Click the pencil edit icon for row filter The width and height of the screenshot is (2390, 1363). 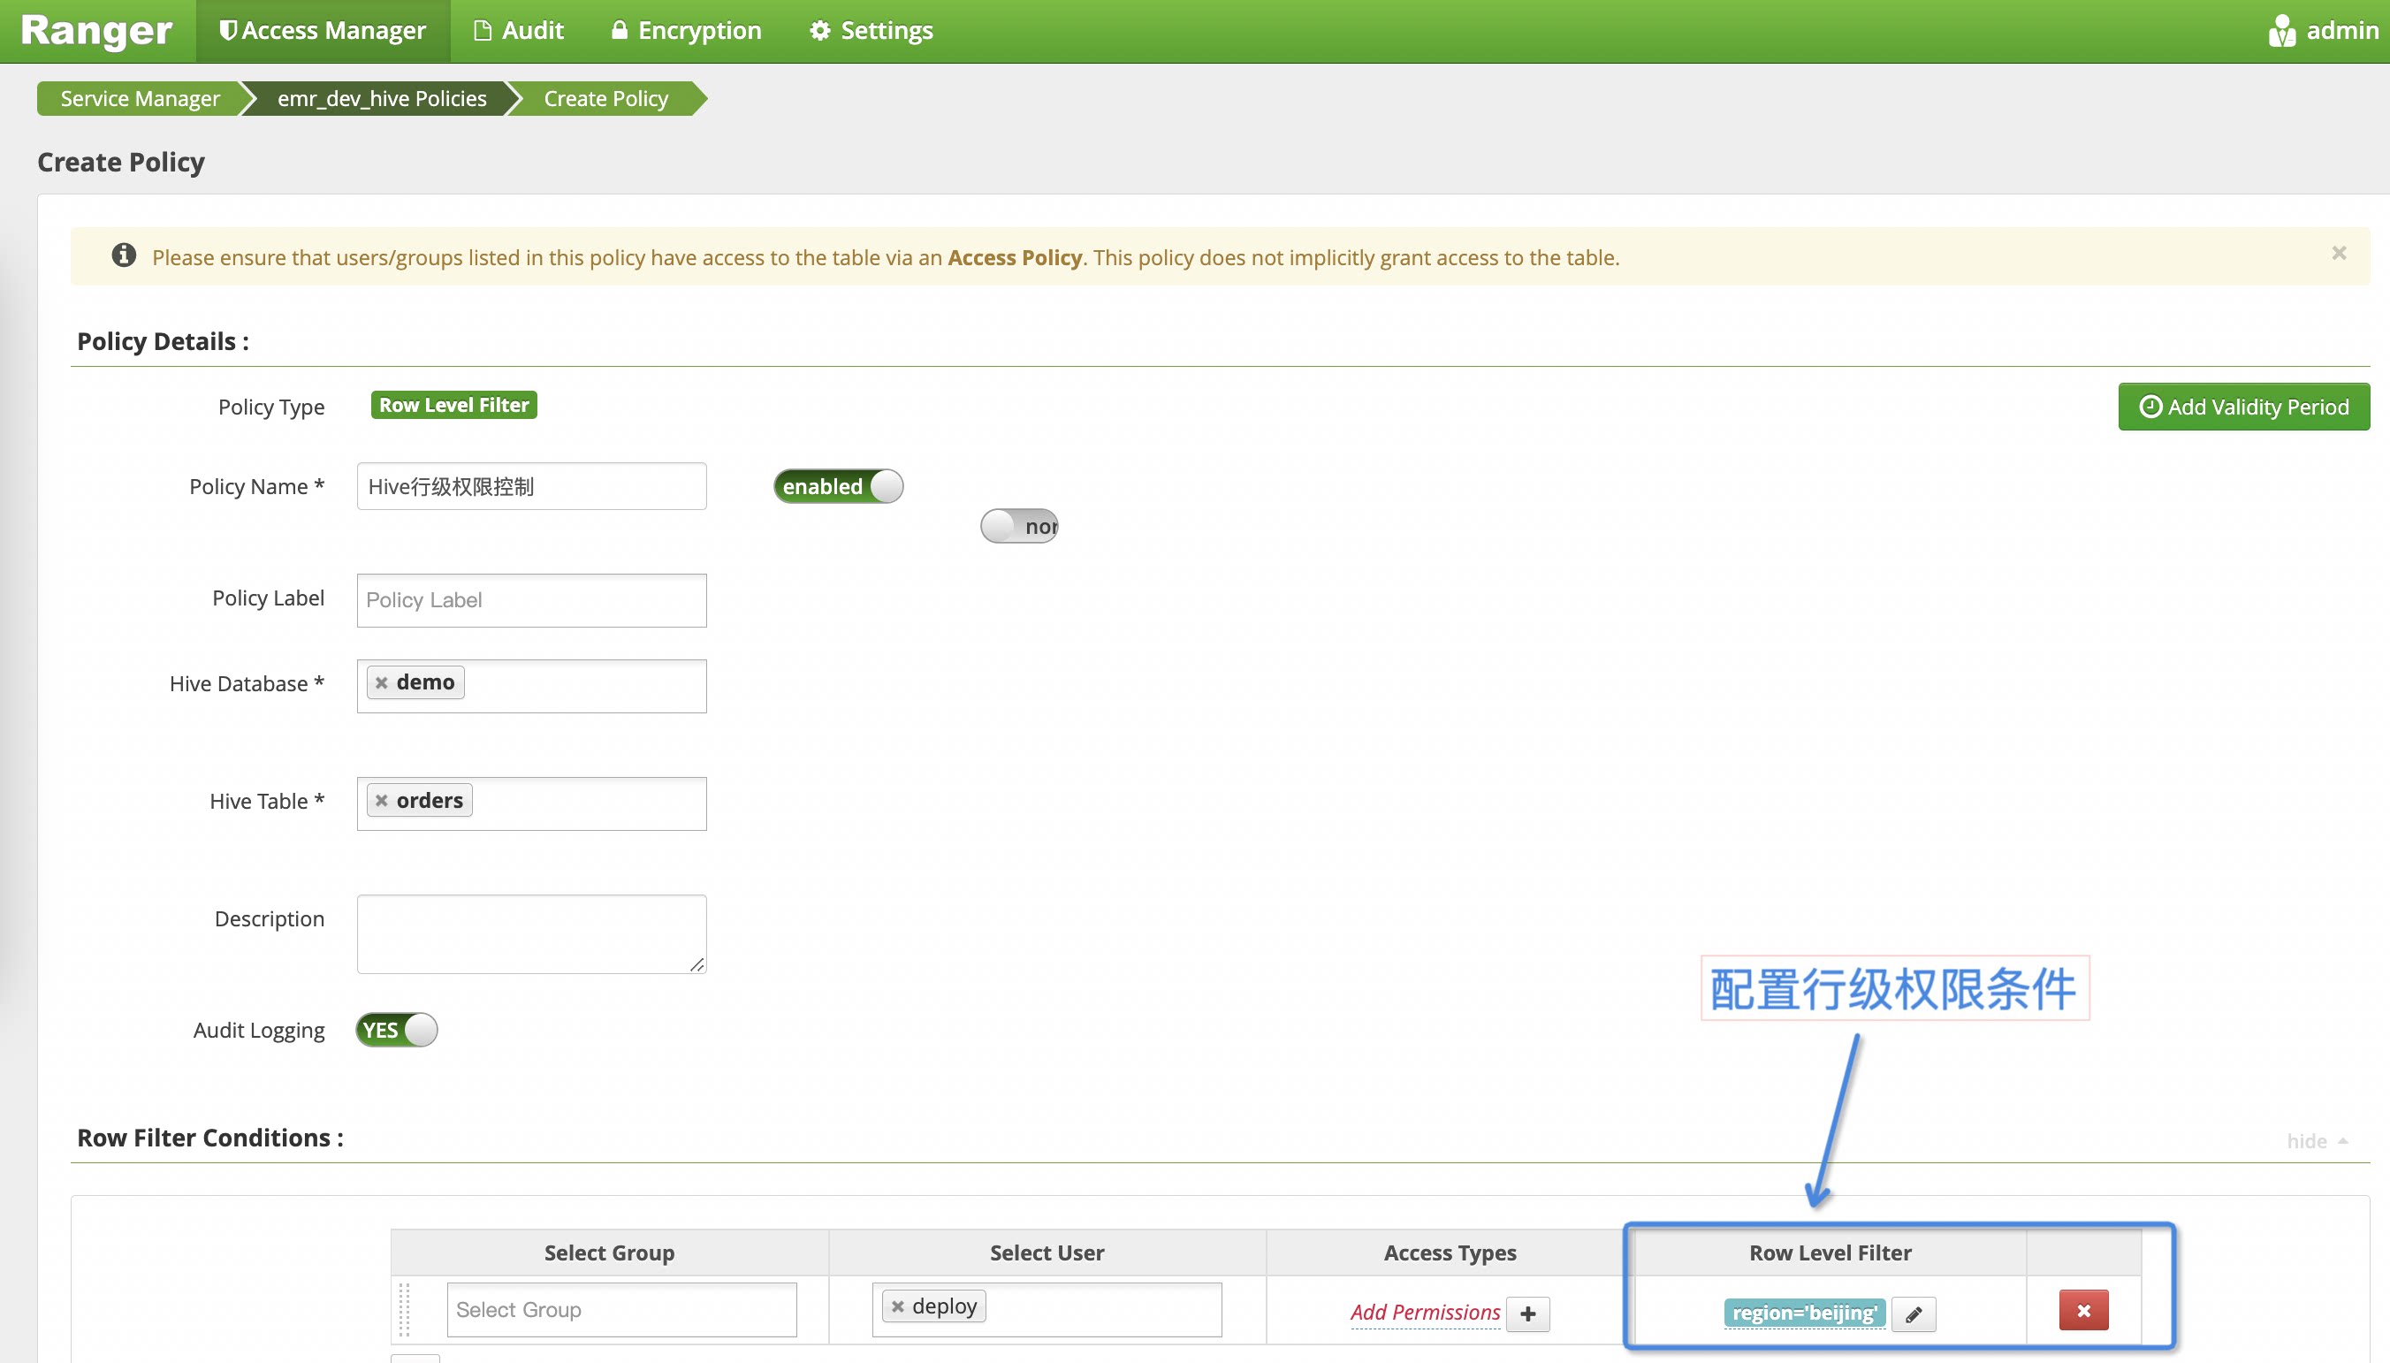pos(1913,1314)
